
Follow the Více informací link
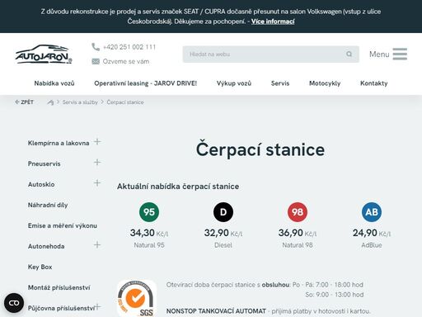pyautogui.click(x=273, y=21)
